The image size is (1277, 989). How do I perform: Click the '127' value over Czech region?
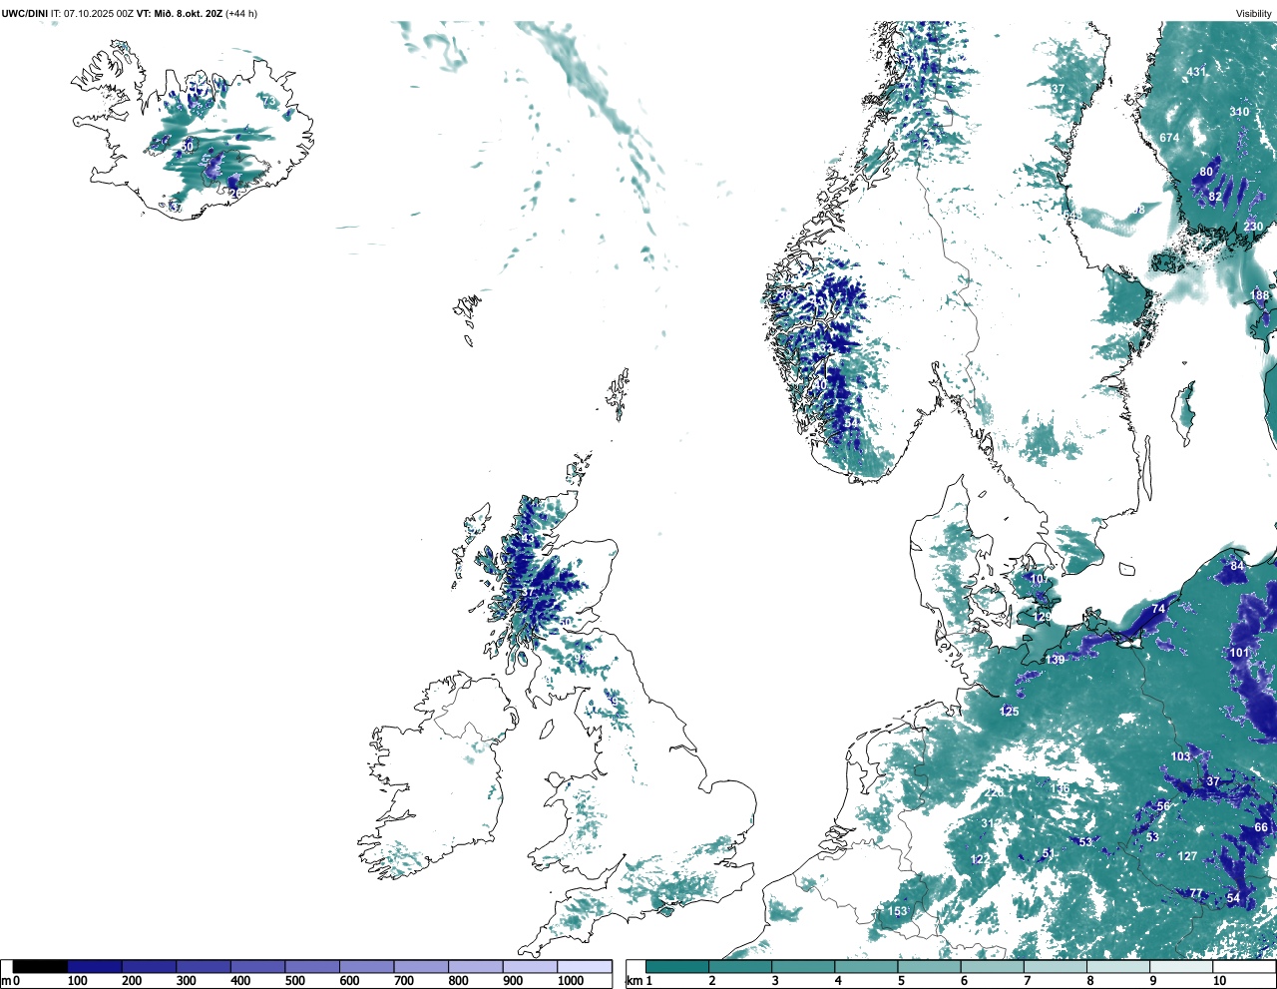(1187, 856)
